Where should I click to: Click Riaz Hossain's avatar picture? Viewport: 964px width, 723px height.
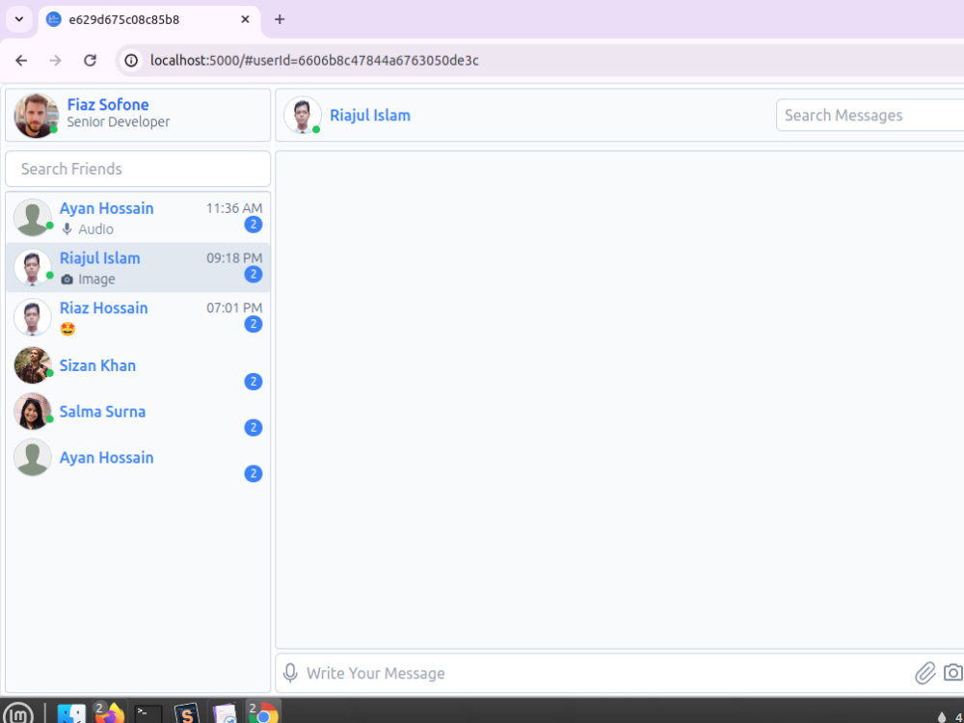click(x=33, y=317)
